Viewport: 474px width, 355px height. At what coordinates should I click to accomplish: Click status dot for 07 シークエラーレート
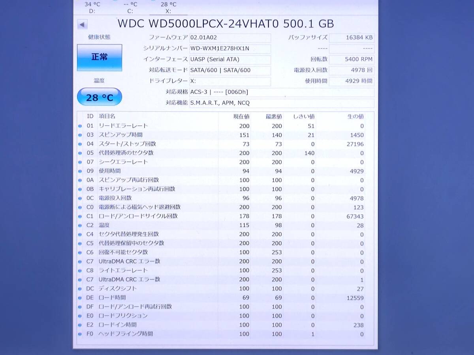[80, 163]
